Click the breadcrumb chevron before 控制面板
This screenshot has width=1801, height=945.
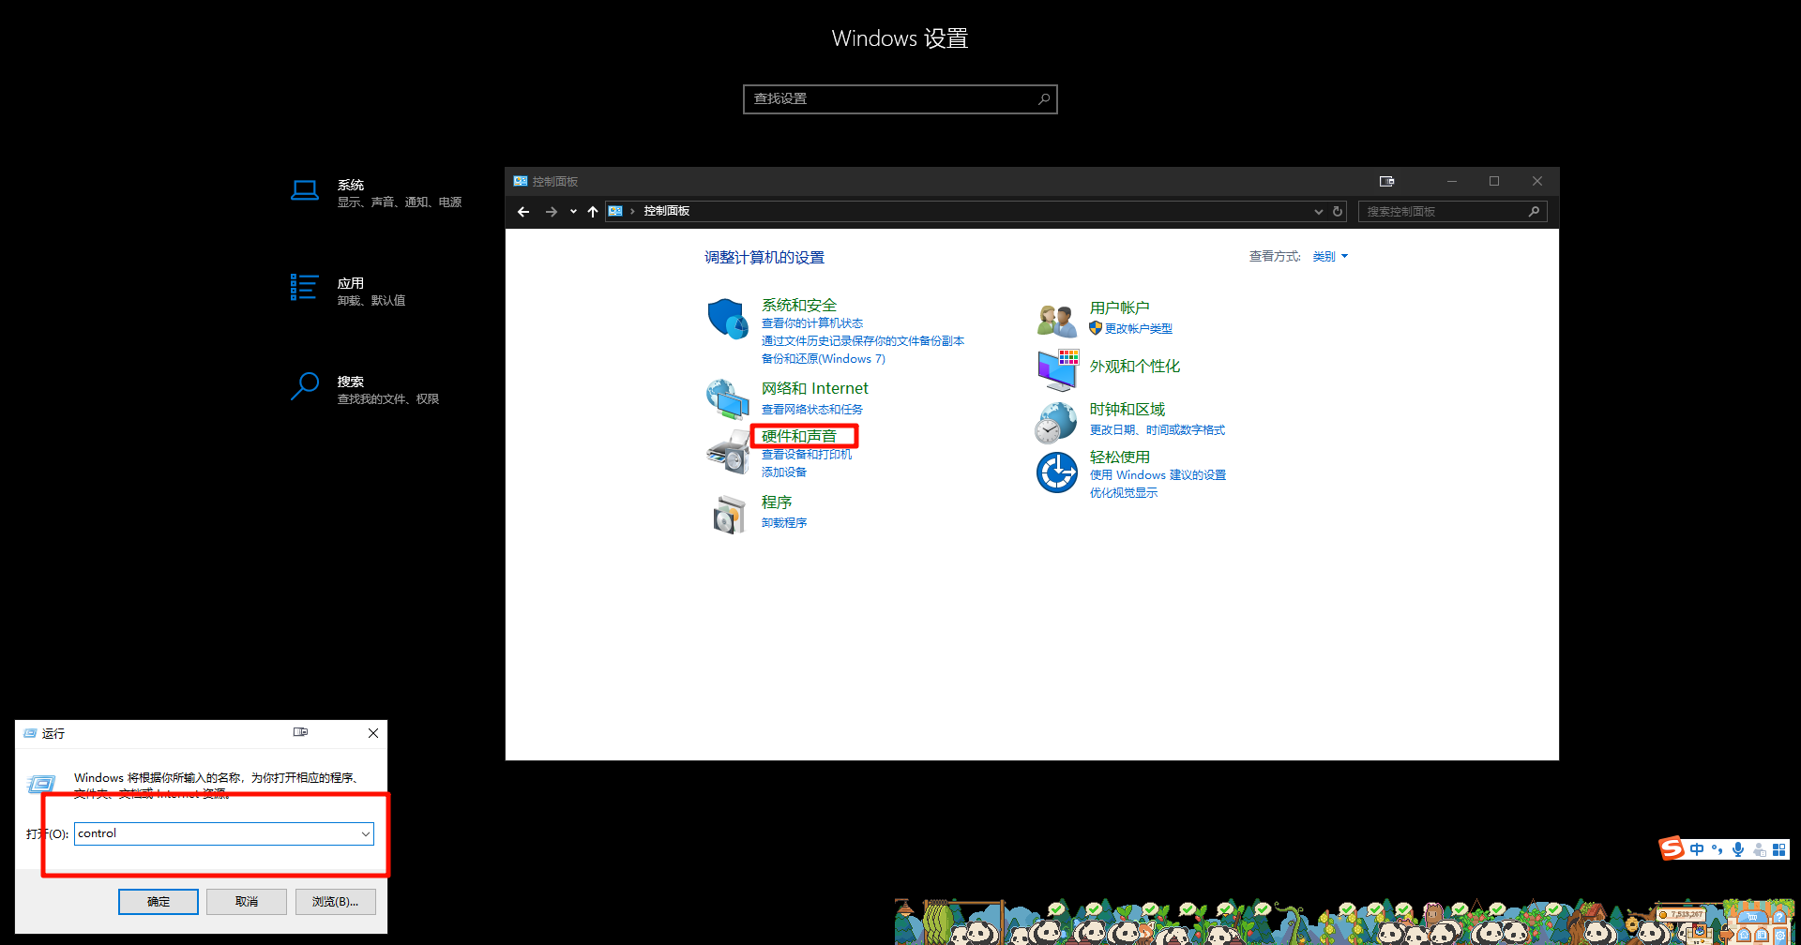(x=633, y=212)
